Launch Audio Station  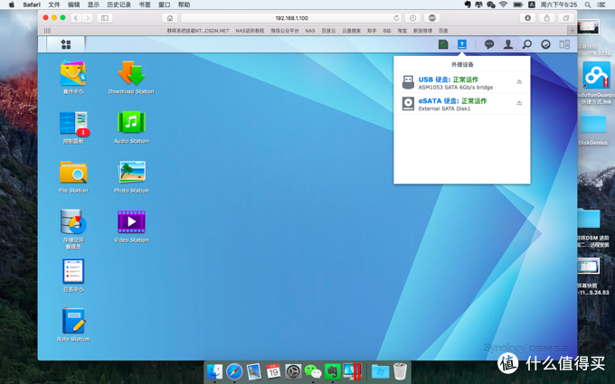click(x=131, y=123)
